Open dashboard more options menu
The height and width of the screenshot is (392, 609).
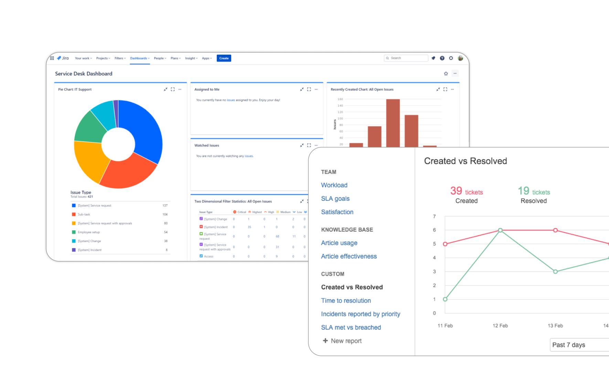pos(455,74)
